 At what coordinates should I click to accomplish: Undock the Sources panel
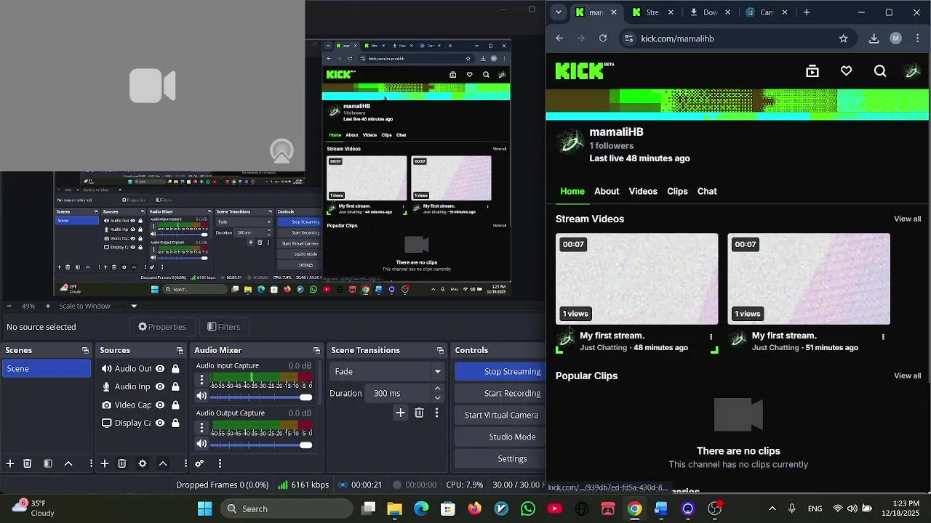point(180,350)
